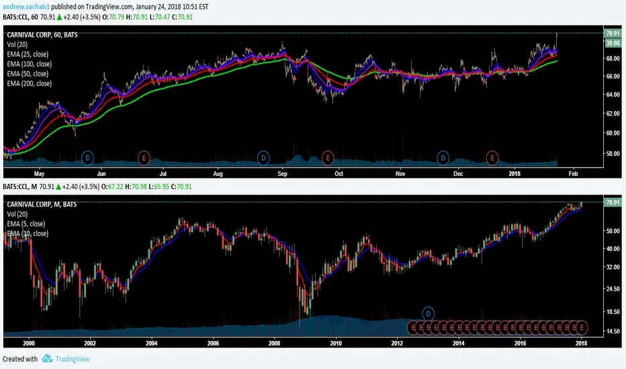This screenshot has width=626, height=369.
Task: Click Vol (20) label in the monthly chart
Action: (17, 214)
